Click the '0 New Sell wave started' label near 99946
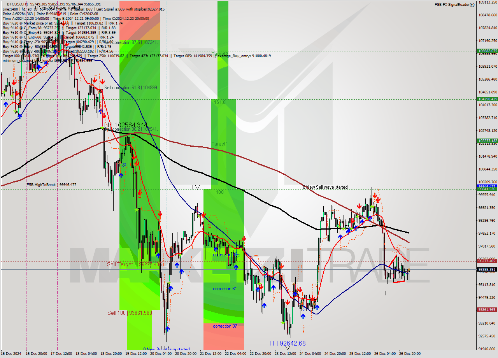Viewport: 498px width, 358px height. (x=325, y=187)
